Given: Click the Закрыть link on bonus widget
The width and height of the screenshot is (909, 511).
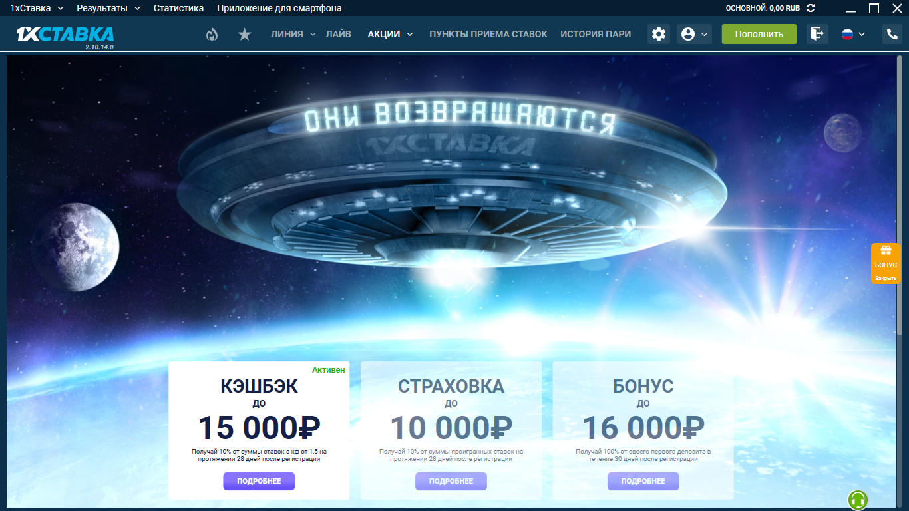Looking at the screenshot, I should click(x=886, y=279).
